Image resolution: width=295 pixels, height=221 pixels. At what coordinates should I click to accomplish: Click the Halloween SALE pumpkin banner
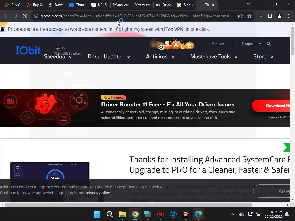coord(172,45)
